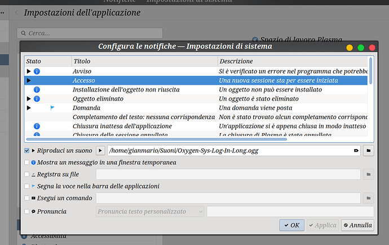Image resolution: width=389 pixels, height=245 pixels.
Task: Click the flag icon beside Segna la voce
Action: pos(33,186)
